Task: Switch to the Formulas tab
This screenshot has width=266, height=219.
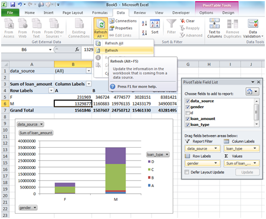Action: click(x=100, y=12)
